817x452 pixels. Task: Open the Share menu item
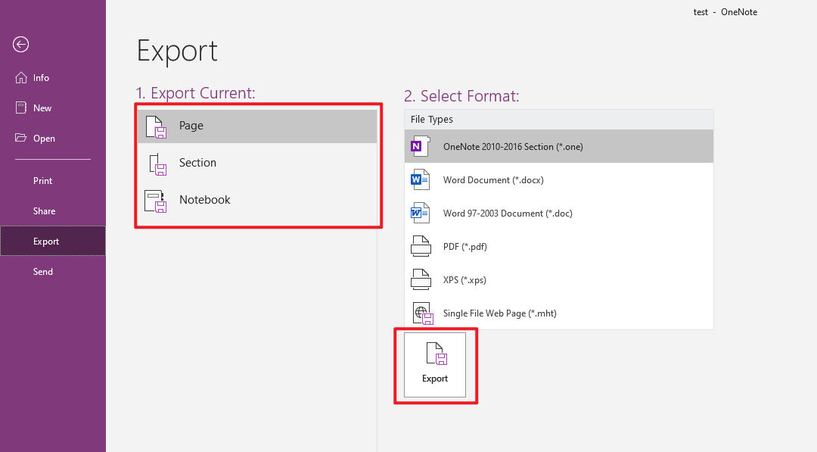(43, 210)
